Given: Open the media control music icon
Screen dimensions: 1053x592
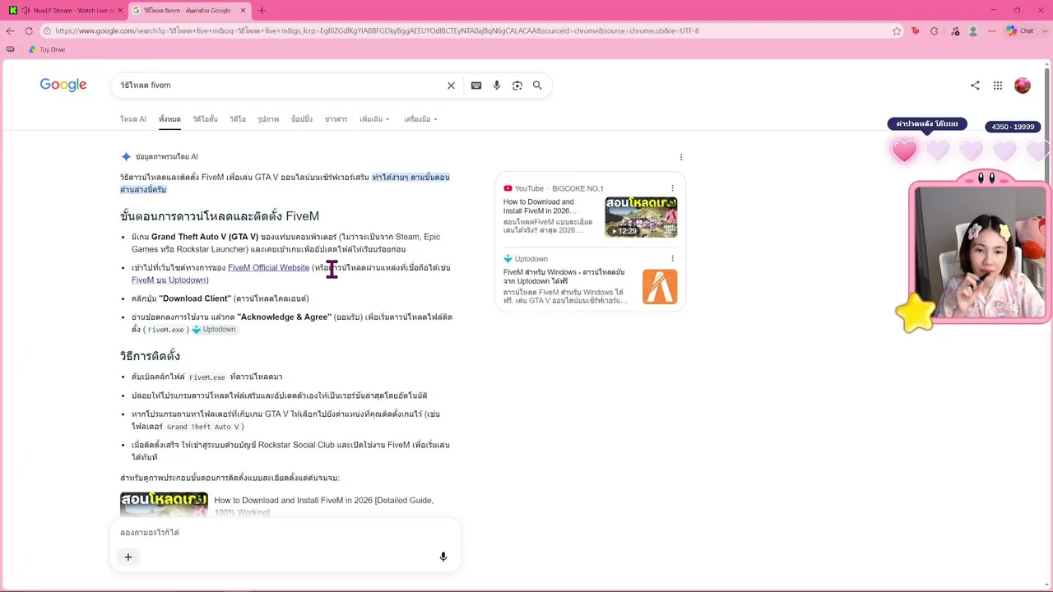Looking at the screenshot, I should click(954, 31).
